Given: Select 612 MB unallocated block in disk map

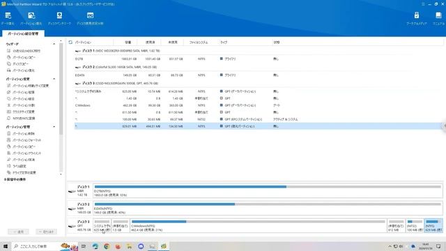Looking at the screenshot, I should pyautogui.click(x=397, y=226).
